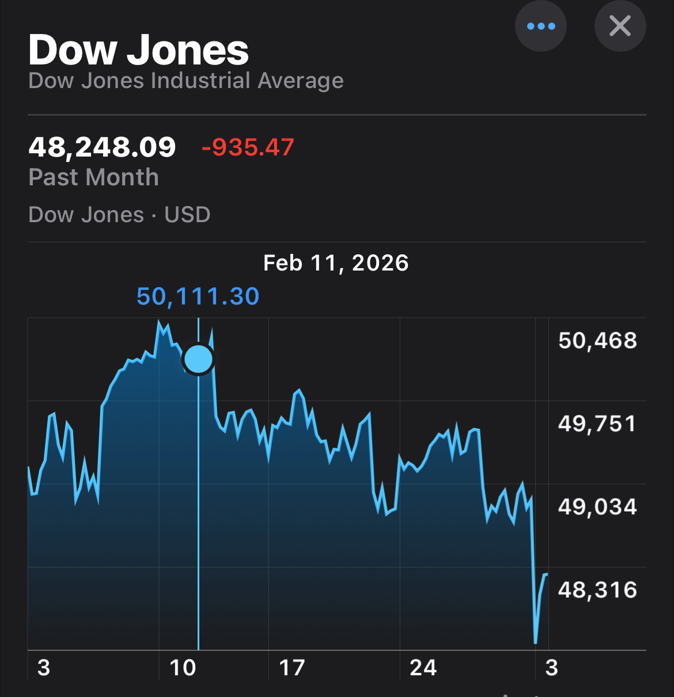The height and width of the screenshot is (697, 674).
Task: Close the Dow Jones detail view
Action: pos(620,26)
